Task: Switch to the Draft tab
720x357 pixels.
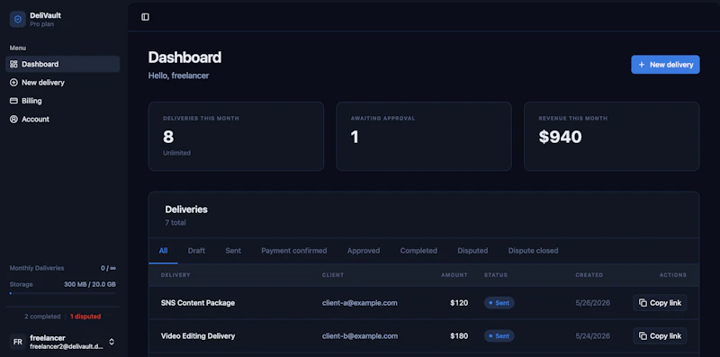Action: 196,251
